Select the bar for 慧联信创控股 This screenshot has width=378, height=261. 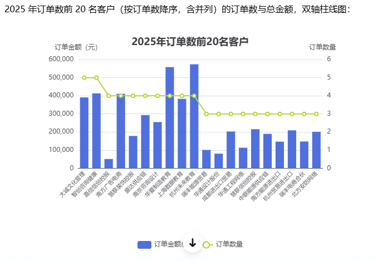click(256, 149)
